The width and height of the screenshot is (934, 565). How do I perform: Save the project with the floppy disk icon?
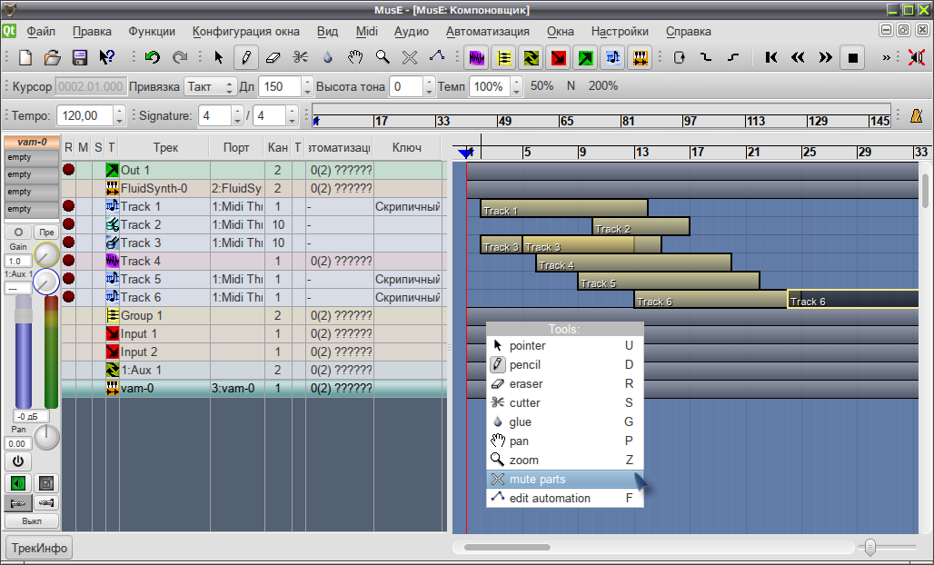coord(80,58)
